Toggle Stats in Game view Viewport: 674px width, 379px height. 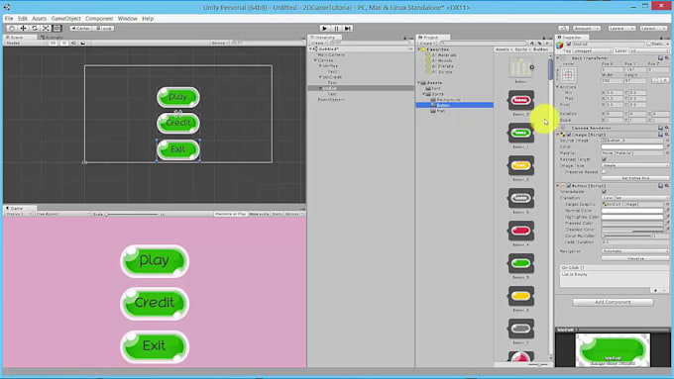tap(278, 214)
